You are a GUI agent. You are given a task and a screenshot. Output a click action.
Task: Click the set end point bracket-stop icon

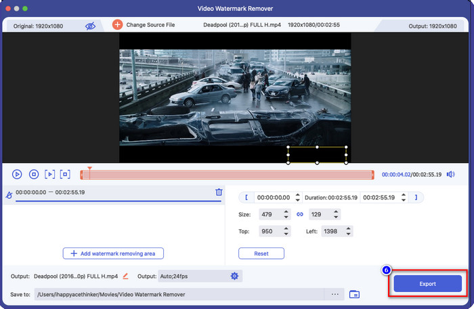click(x=65, y=174)
